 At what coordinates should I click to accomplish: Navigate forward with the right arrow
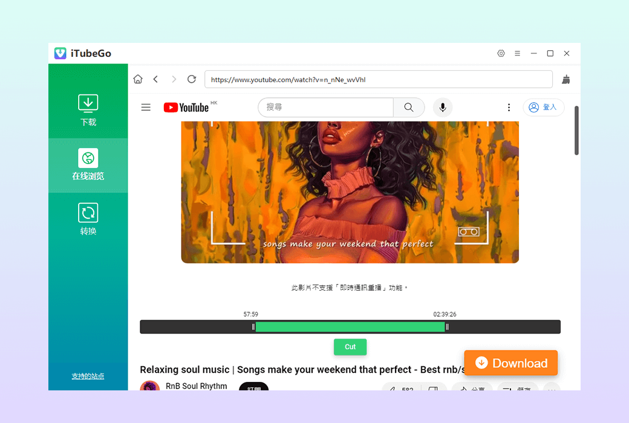pyautogui.click(x=174, y=79)
